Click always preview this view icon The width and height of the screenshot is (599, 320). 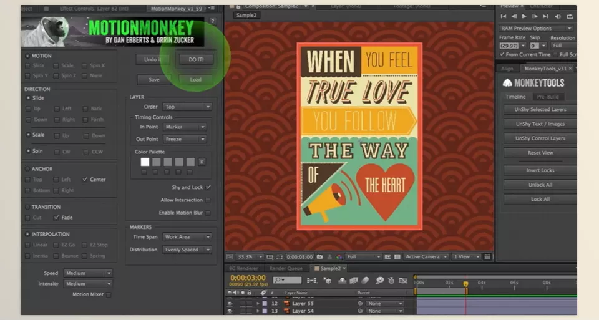[230, 256]
